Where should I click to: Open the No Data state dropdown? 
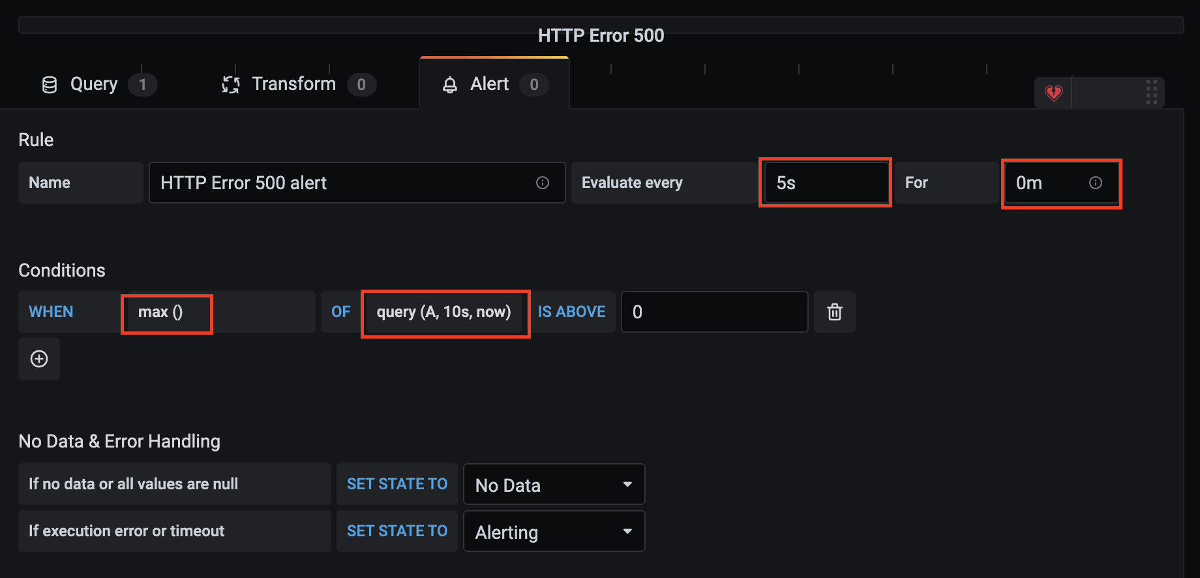pyautogui.click(x=554, y=484)
